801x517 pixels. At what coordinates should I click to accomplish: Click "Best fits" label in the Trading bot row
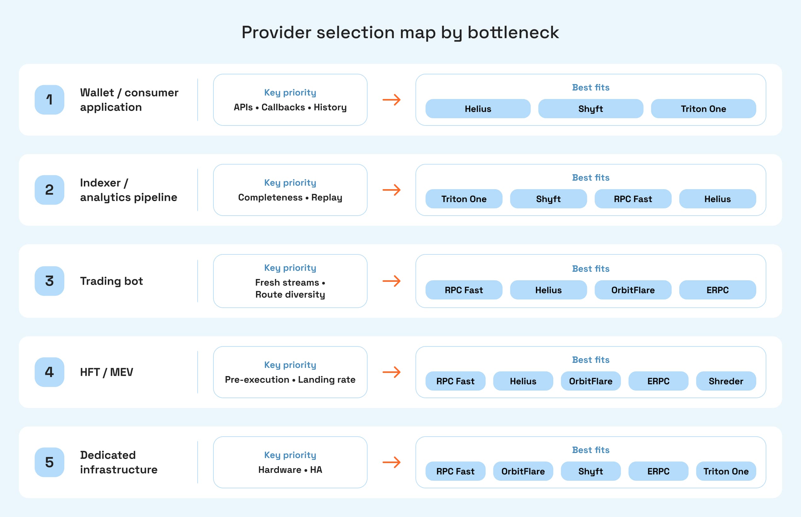point(590,269)
